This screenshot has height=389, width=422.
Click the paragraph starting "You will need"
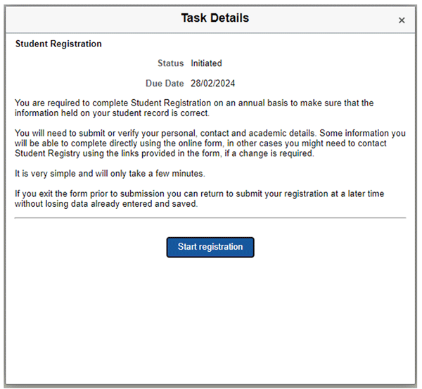point(210,144)
